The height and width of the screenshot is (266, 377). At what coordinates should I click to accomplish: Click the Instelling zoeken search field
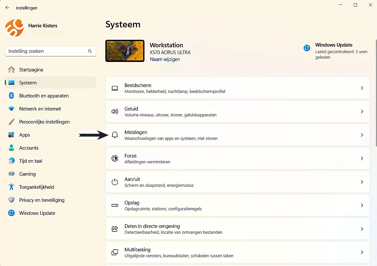click(51, 51)
